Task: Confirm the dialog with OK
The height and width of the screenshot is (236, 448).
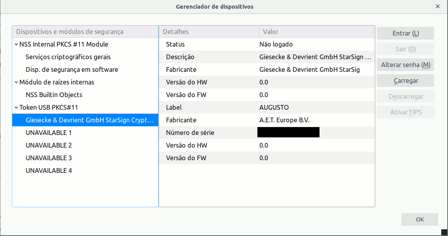Action: click(x=420, y=219)
